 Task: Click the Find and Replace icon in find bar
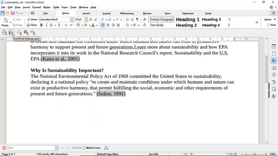click(106, 148)
